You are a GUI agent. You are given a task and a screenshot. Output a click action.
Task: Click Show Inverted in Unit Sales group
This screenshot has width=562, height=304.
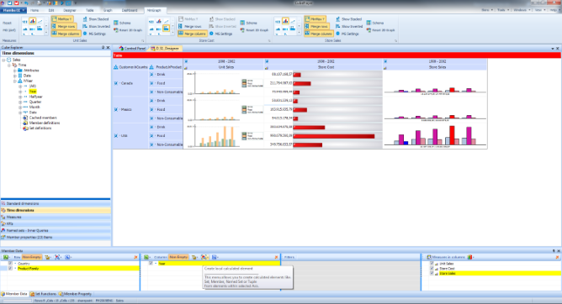point(96,26)
